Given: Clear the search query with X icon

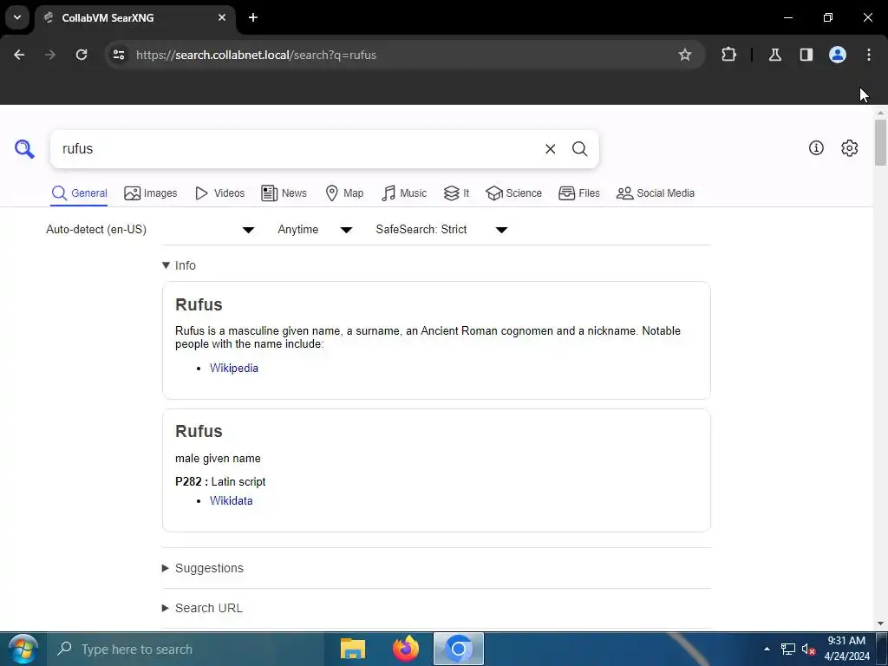Looking at the screenshot, I should [x=550, y=149].
